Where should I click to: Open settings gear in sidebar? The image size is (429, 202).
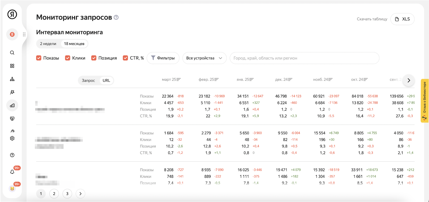click(12, 138)
